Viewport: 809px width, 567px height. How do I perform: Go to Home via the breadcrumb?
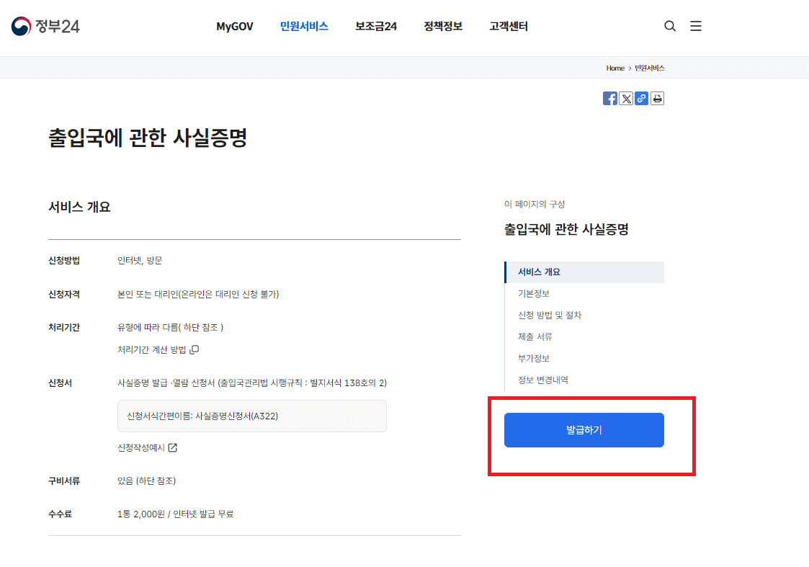pos(614,67)
